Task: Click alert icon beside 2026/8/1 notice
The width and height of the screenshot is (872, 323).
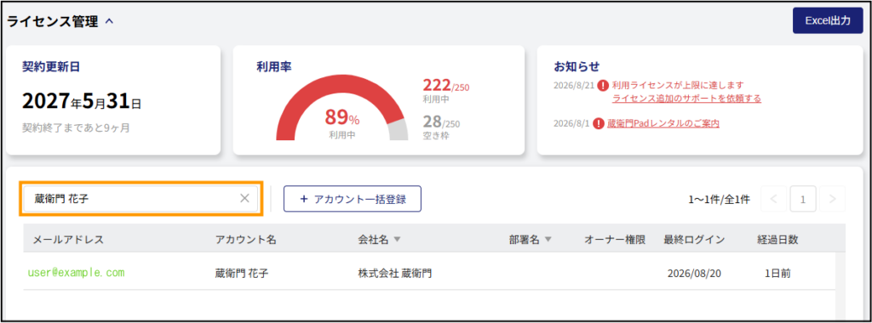Action: point(599,123)
